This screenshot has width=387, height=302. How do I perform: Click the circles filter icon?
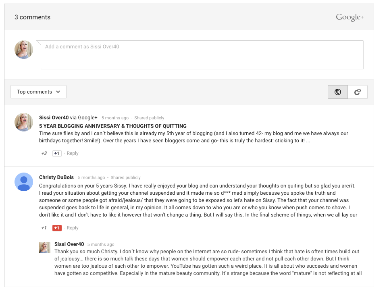coord(358,92)
